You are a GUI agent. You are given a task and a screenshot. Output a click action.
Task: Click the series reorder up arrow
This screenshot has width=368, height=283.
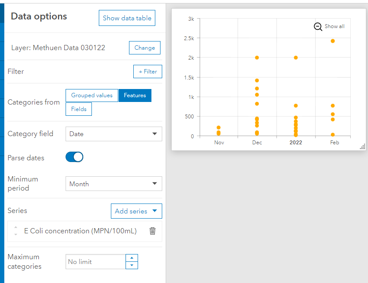[x=16, y=227]
